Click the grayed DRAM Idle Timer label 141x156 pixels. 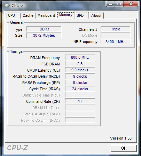(x=46, y=108)
